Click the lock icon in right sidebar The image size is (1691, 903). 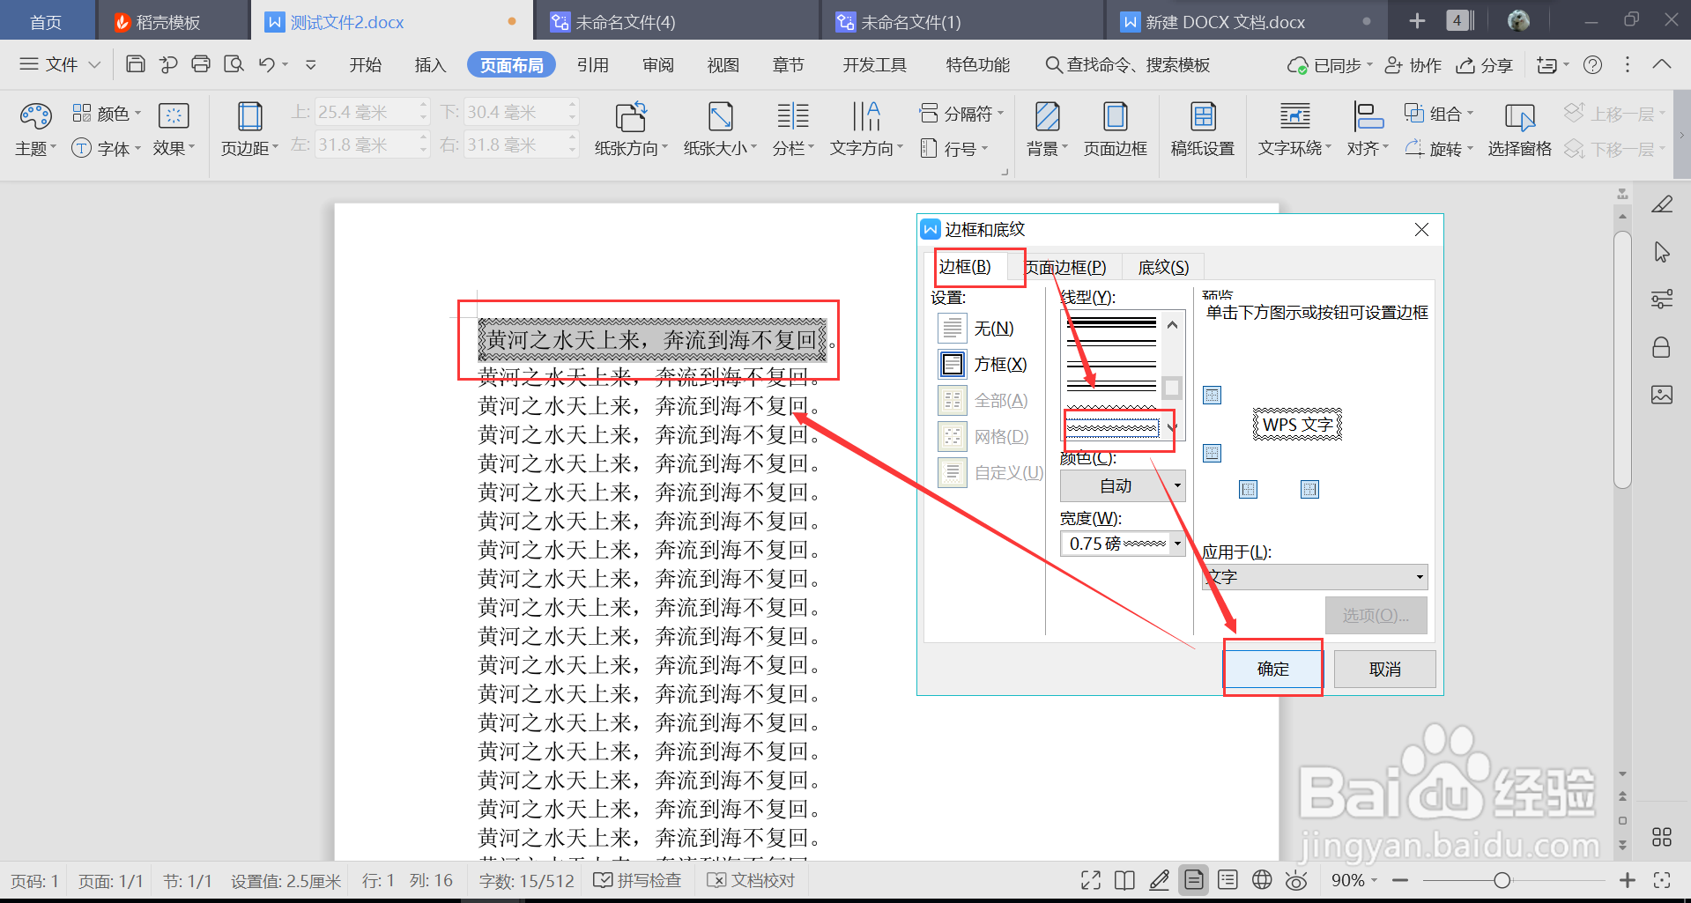1661,347
